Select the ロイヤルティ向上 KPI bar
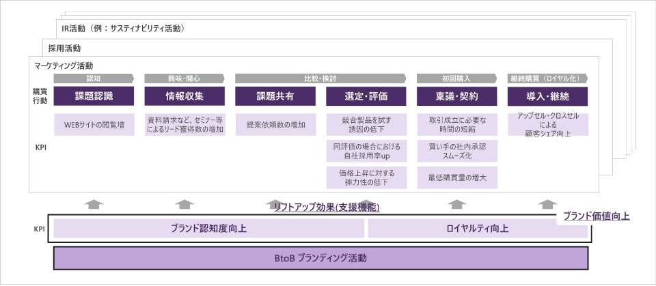This screenshot has width=656, height=286. [x=477, y=229]
